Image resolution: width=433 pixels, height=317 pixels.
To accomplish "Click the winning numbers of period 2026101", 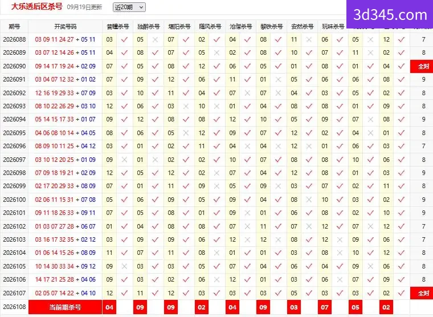I will coord(65,213).
